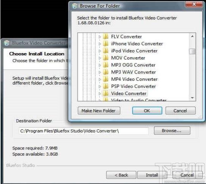
Task: Select the Video Converter folder name
Action: pos(129,93)
